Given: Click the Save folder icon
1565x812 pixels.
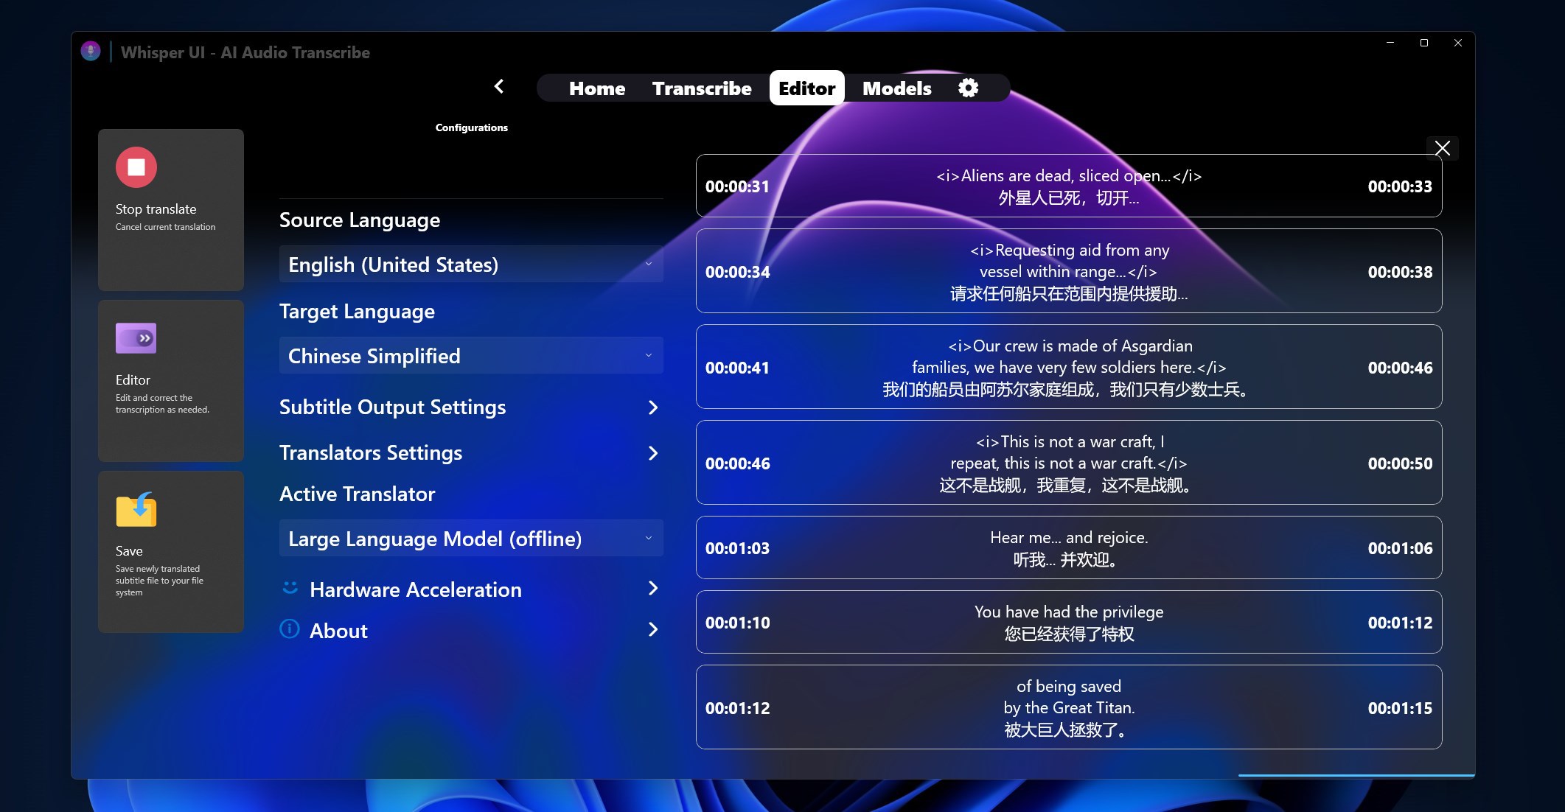Looking at the screenshot, I should click(x=136, y=510).
